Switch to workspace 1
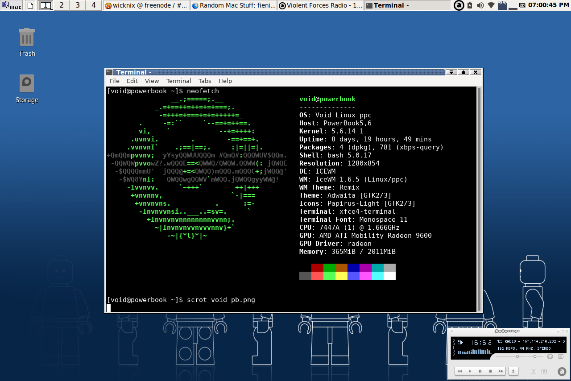The width and height of the screenshot is (571, 381). coord(46,5)
